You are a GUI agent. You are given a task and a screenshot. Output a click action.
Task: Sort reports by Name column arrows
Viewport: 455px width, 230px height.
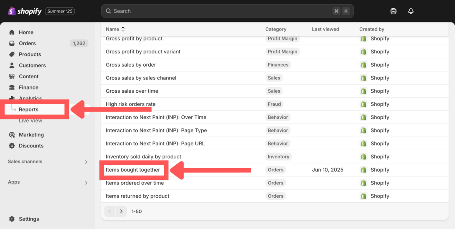click(123, 29)
